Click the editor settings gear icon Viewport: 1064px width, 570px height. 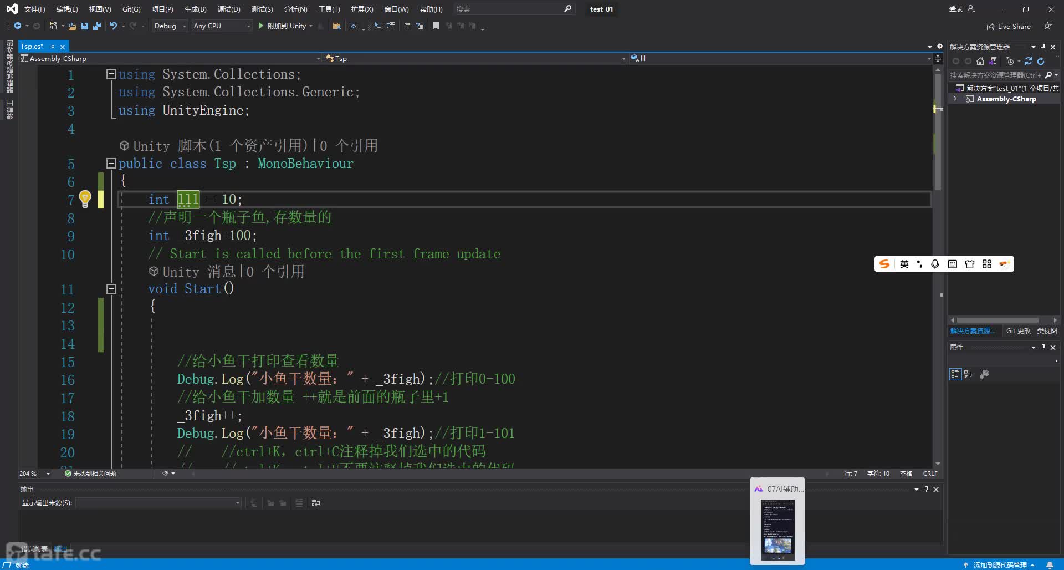coord(939,47)
